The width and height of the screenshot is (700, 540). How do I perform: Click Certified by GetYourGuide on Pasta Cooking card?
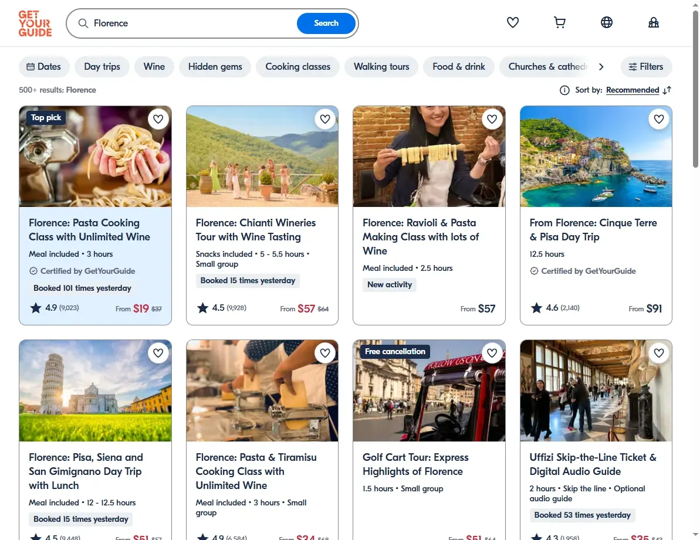(82, 271)
